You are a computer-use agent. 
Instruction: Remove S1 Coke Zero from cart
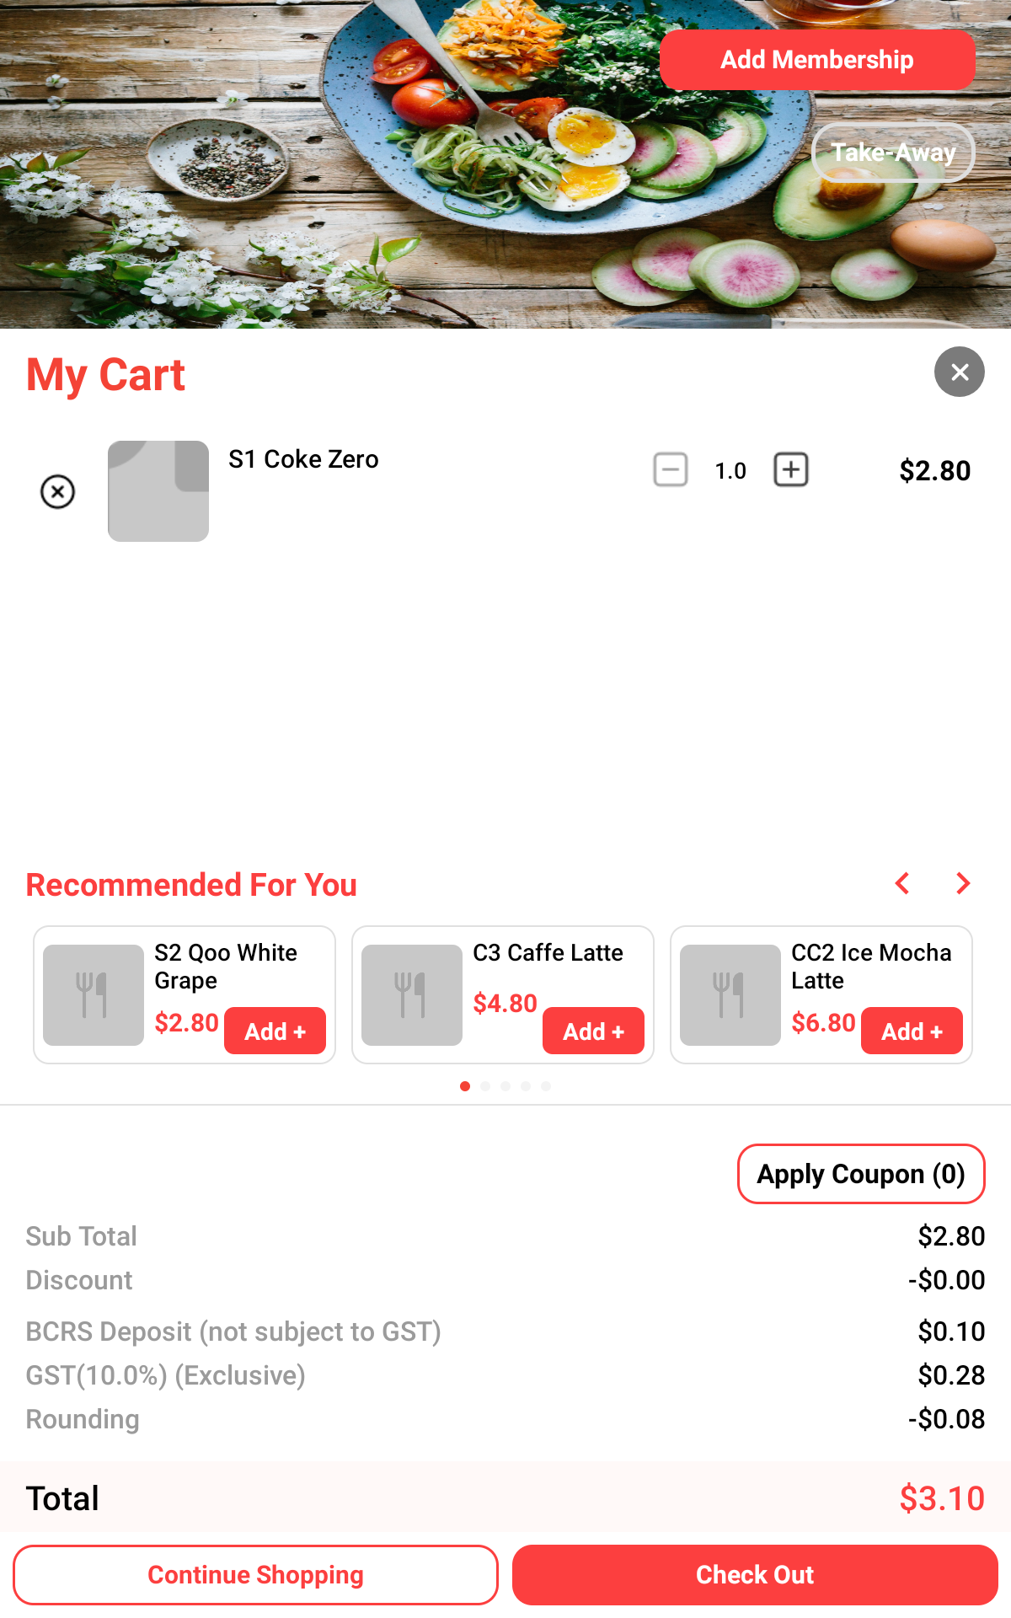coord(58,491)
